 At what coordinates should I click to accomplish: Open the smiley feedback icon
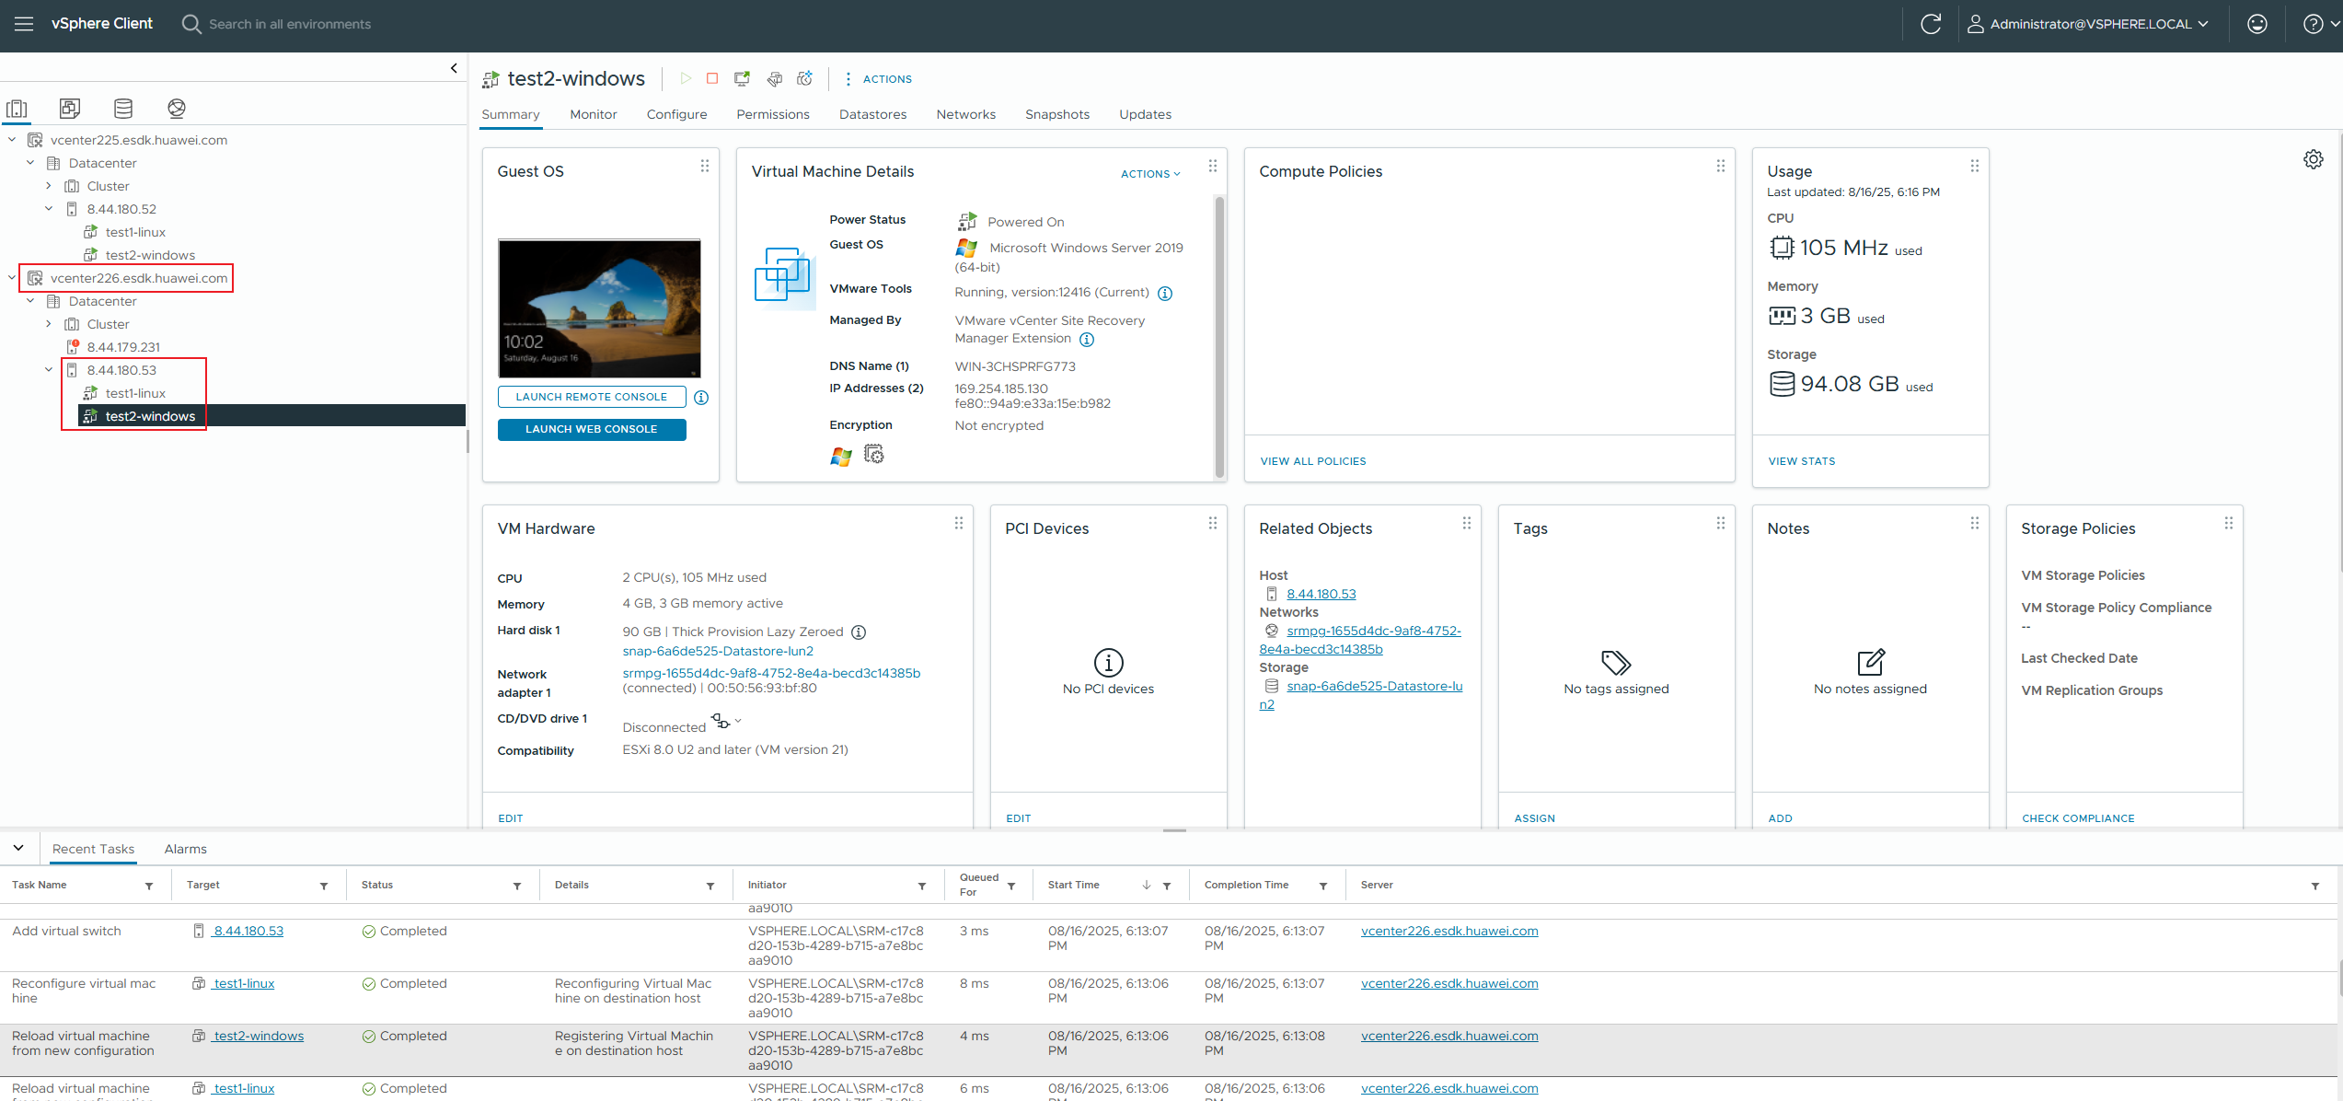2256,24
